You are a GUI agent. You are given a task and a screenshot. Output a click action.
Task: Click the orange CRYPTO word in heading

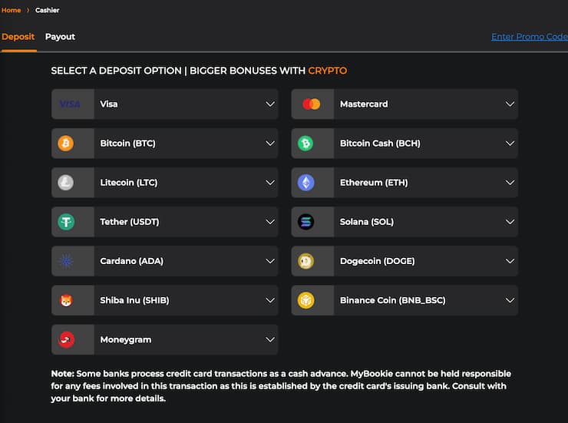[x=328, y=71]
